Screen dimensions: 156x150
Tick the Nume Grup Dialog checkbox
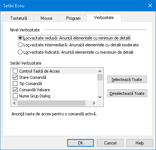pyautogui.click(x=15, y=96)
